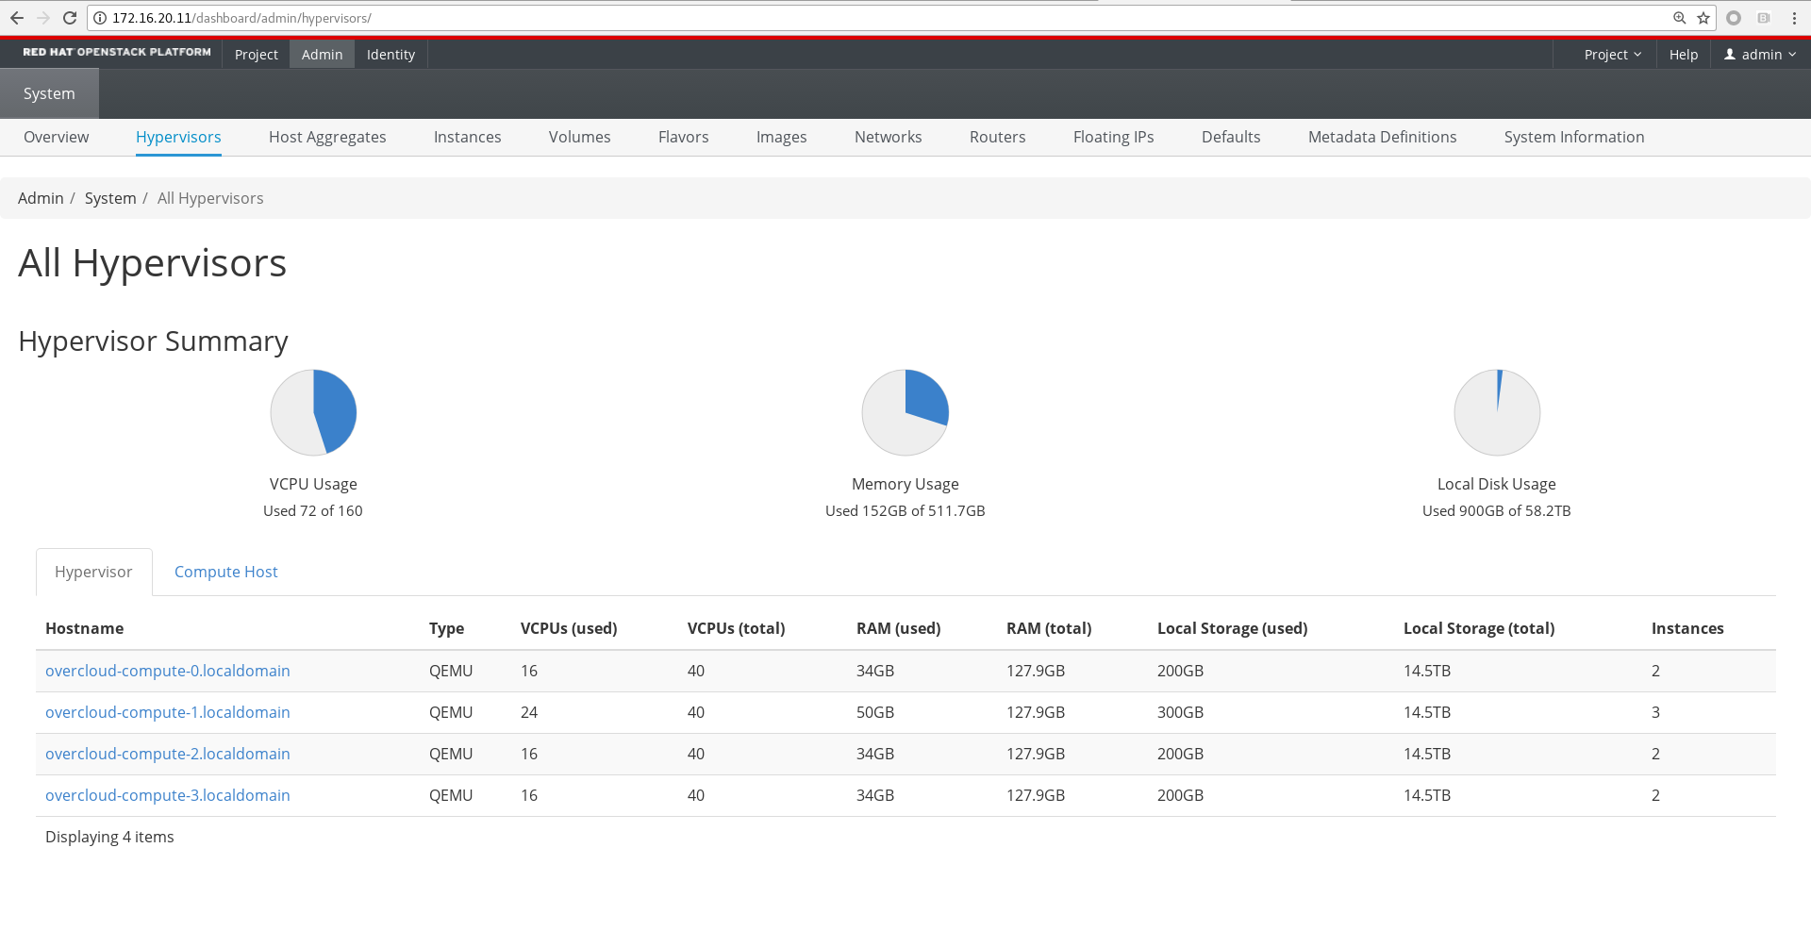1811x931 pixels.
Task: Open the Admin top menu
Action: 323,55
